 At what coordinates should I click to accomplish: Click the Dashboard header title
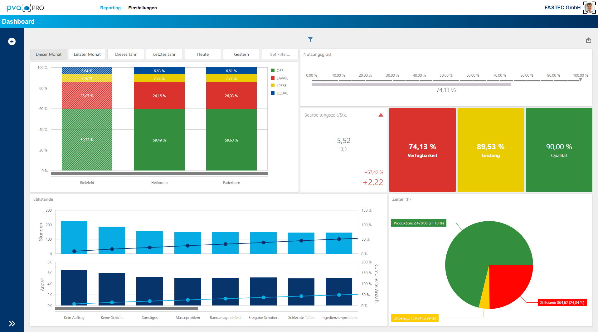pos(18,22)
